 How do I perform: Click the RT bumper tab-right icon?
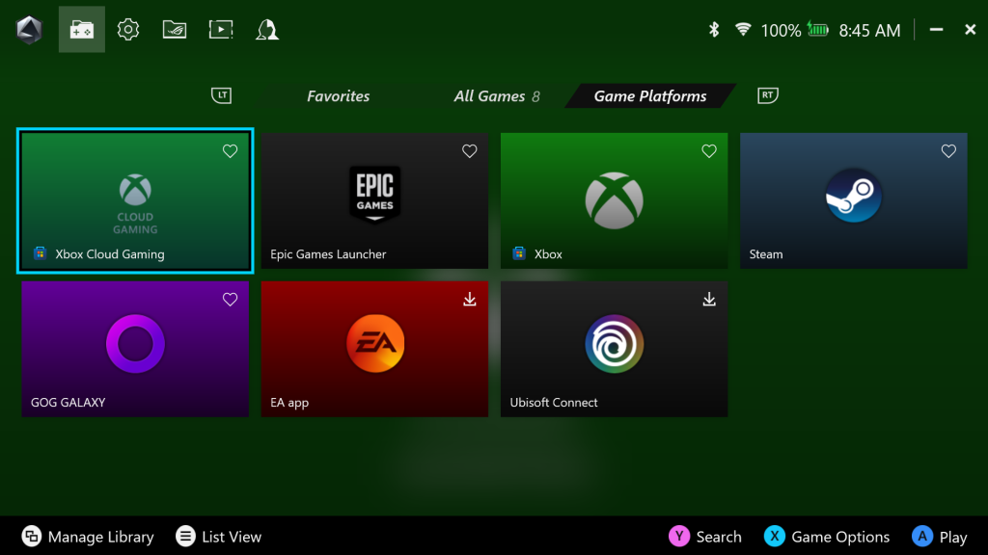pyautogui.click(x=767, y=95)
